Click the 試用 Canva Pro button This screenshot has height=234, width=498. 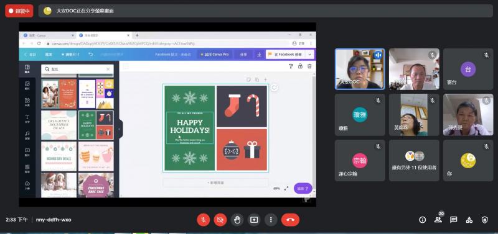pyautogui.click(x=214, y=55)
